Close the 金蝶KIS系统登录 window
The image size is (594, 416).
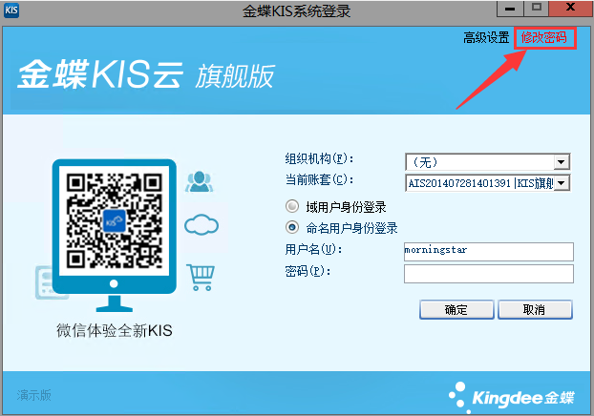pos(570,9)
